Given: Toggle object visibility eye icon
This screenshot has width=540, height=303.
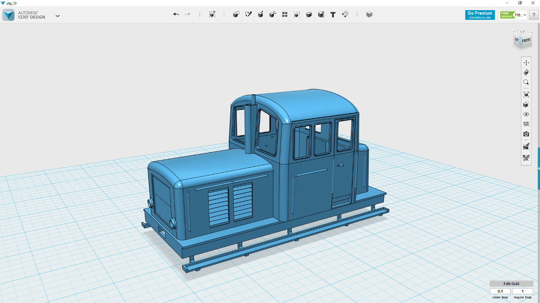Looking at the screenshot, I should 526,114.
